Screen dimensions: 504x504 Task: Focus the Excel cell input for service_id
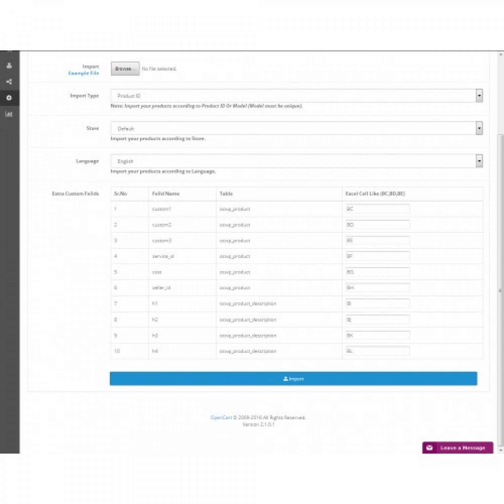(x=377, y=256)
